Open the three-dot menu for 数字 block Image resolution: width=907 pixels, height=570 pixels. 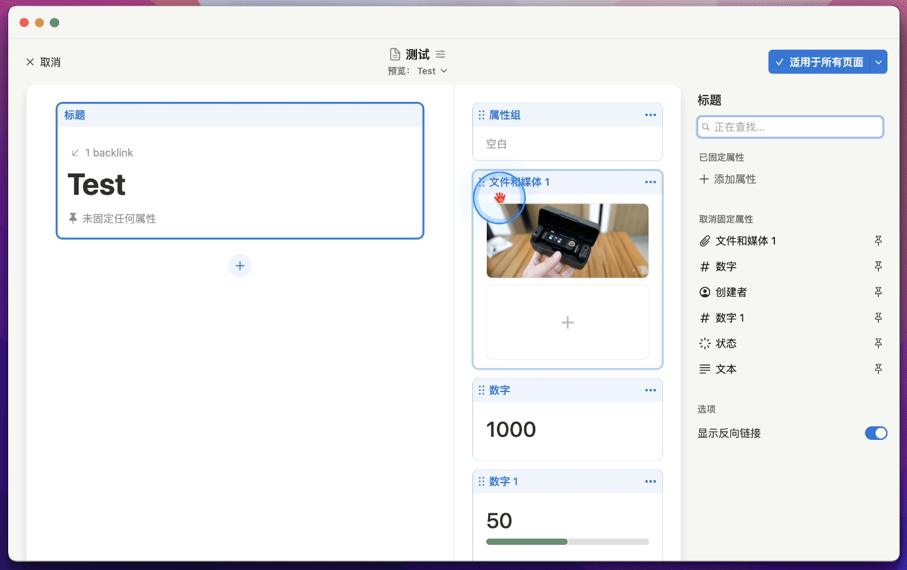(650, 390)
